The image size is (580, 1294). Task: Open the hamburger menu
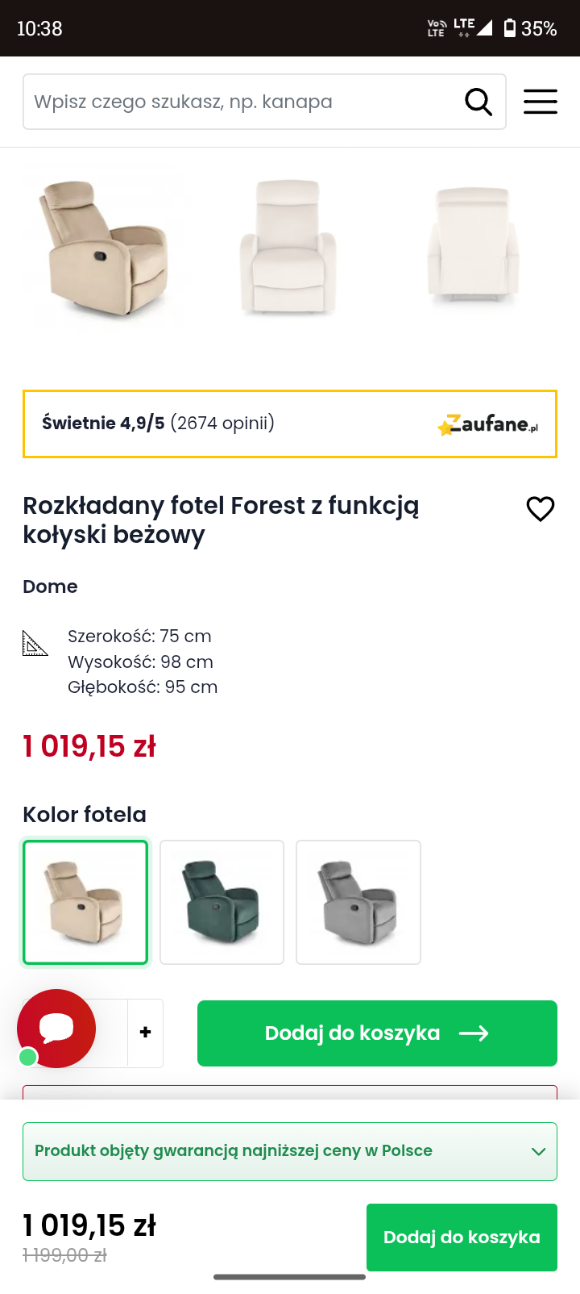click(541, 102)
